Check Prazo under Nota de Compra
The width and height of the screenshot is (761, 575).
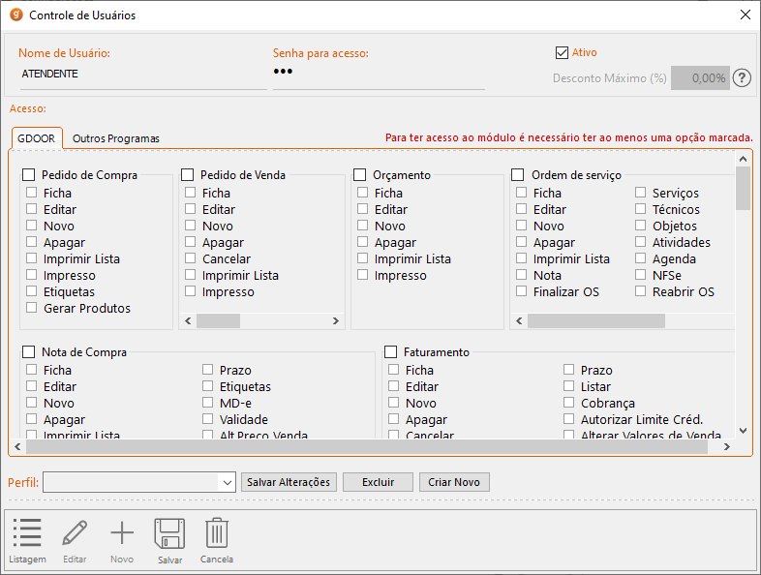[208, 369]
